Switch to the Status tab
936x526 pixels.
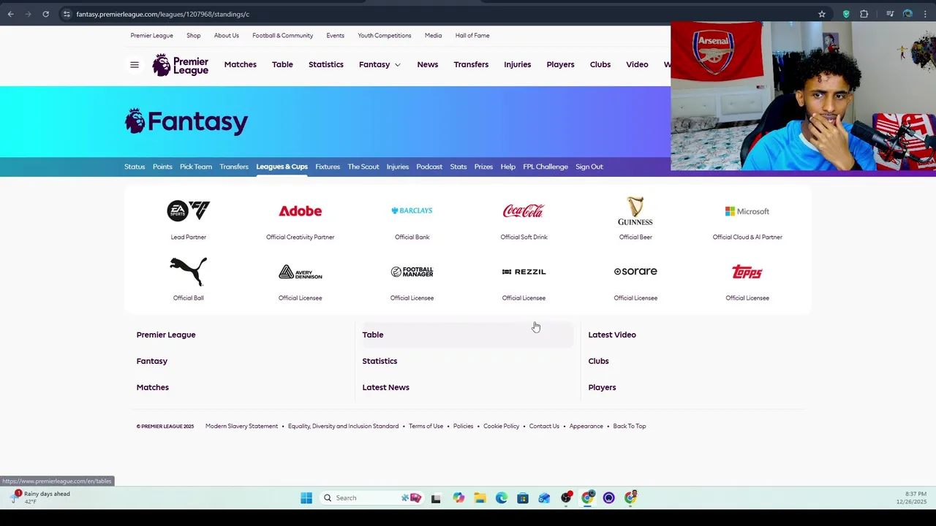click(x=135, y=167)
